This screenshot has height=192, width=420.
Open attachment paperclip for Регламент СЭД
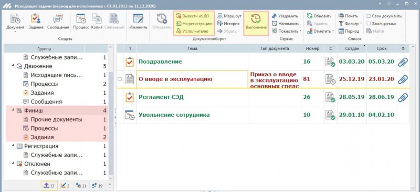tap(403, 97)
